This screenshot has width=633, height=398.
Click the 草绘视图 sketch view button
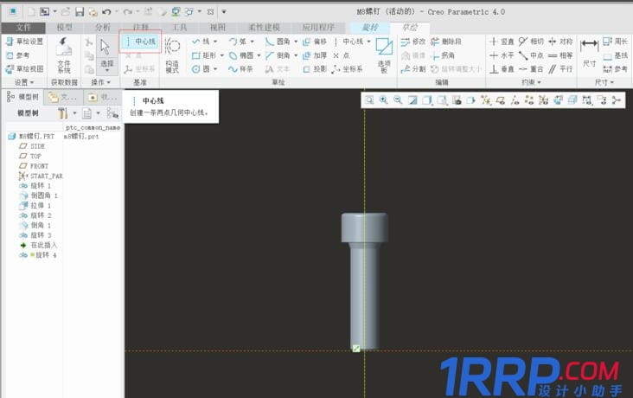point(24,69)
